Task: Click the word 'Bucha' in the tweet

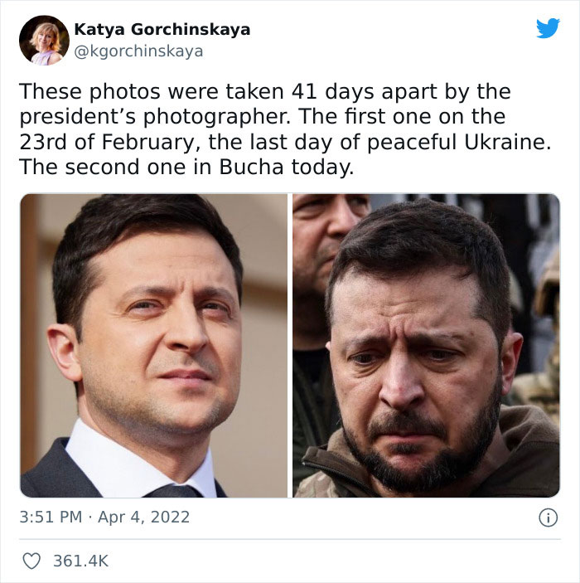Action: (252, 167)
